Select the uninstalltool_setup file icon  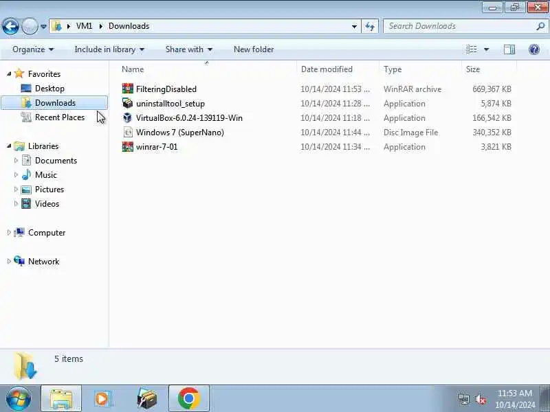click(x=128, y=103)
